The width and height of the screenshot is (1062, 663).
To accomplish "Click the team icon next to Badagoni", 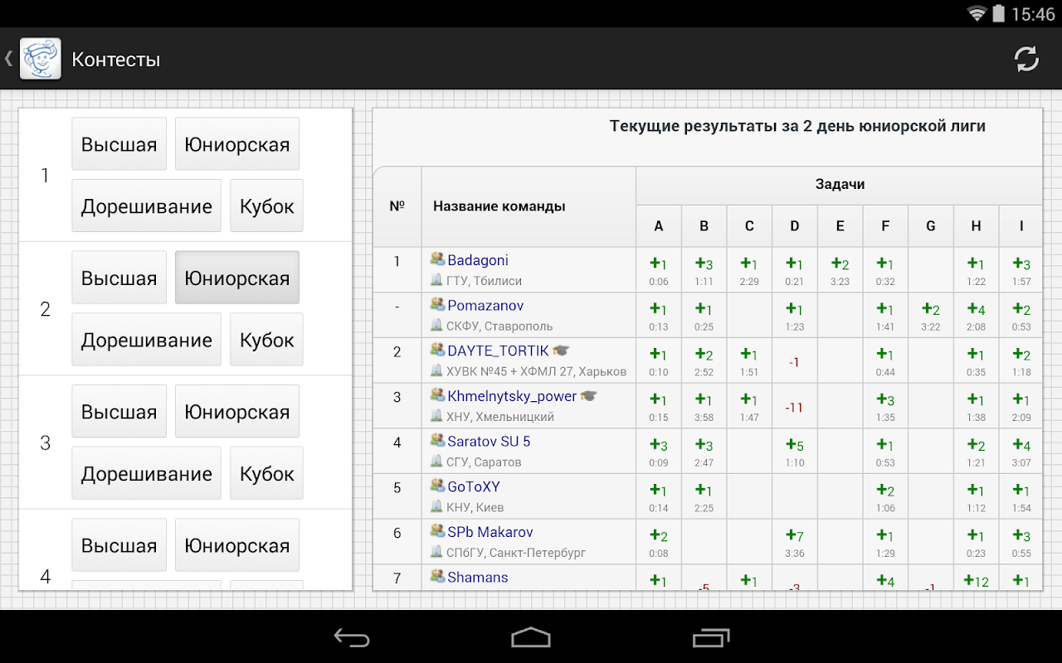I will [x=437, y=259].
